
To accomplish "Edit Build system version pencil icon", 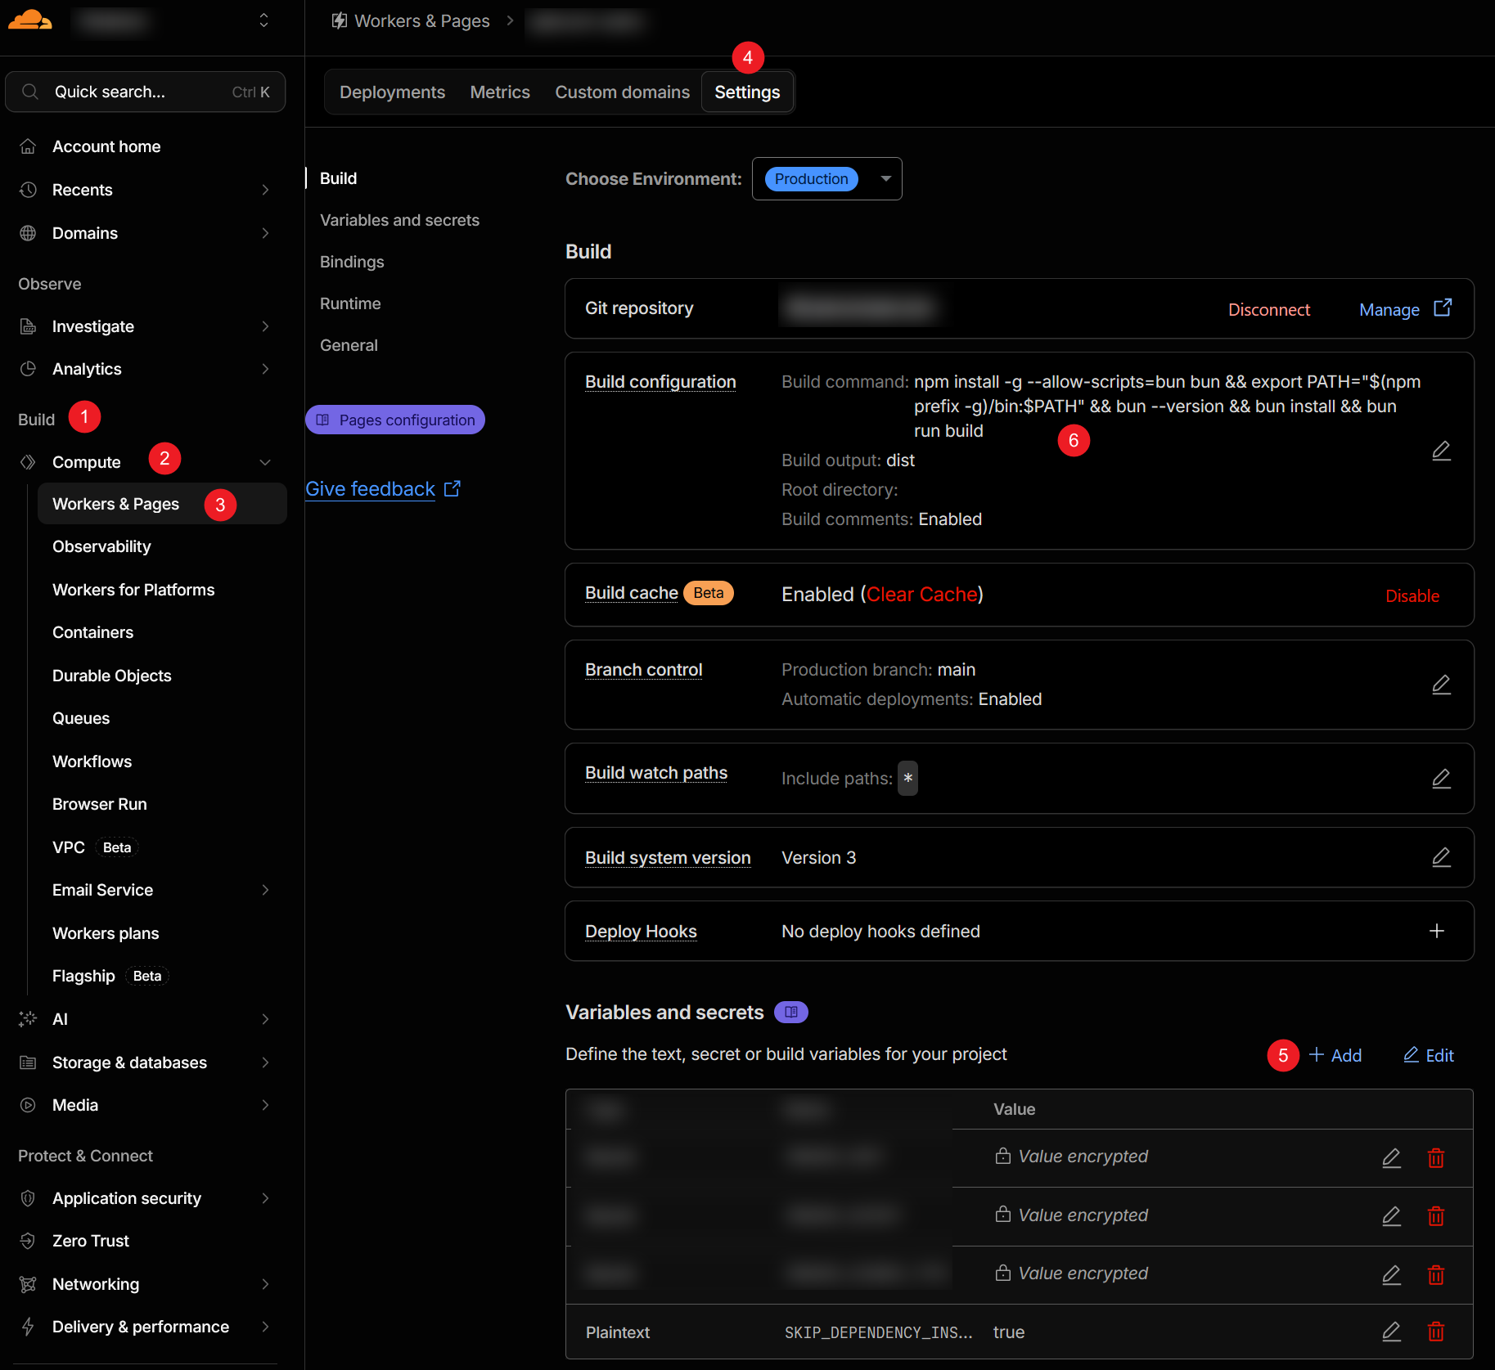I will click(x=1441, y=857).
